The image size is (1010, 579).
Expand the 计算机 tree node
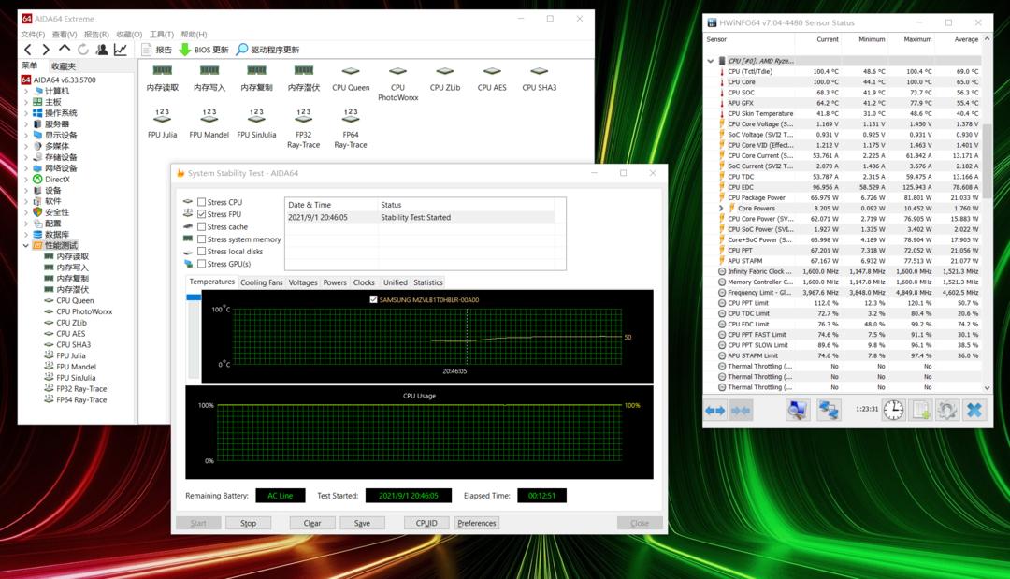tap(26, 92)
